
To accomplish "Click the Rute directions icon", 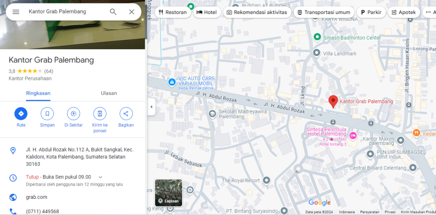I will 21,114.
